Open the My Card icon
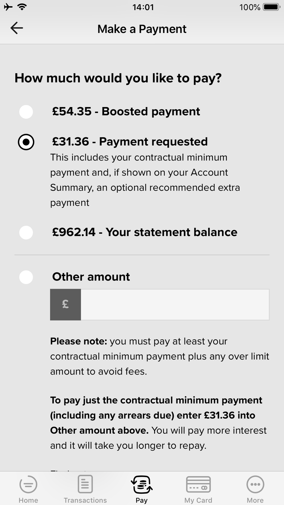The height and width of the screenshot is (505, 284). [198, 484]
